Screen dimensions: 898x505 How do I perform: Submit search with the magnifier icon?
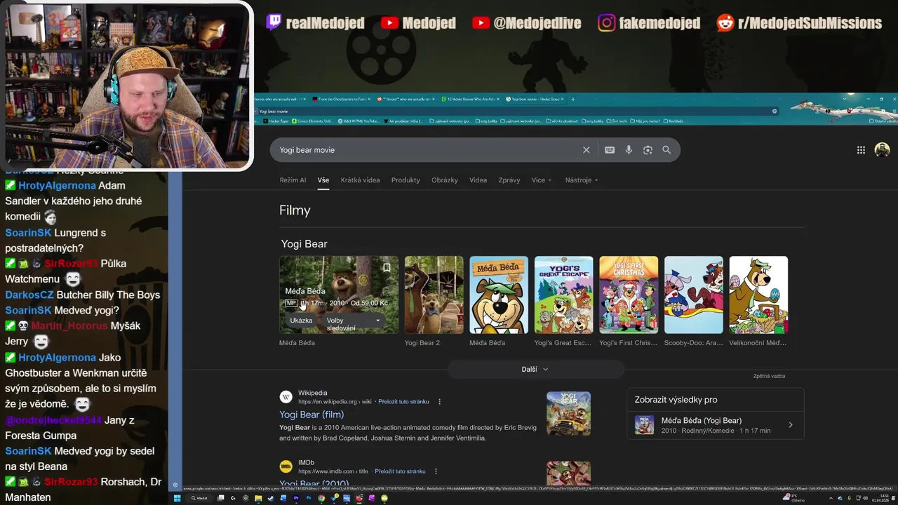[666, 150]
